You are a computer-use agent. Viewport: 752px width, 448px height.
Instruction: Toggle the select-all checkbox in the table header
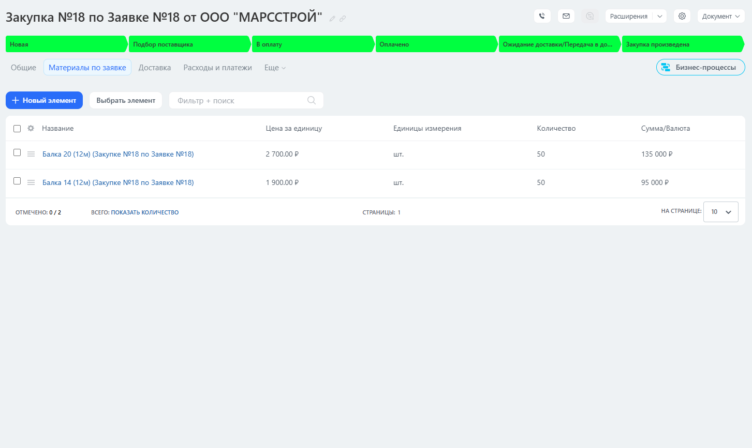[17, 129]
